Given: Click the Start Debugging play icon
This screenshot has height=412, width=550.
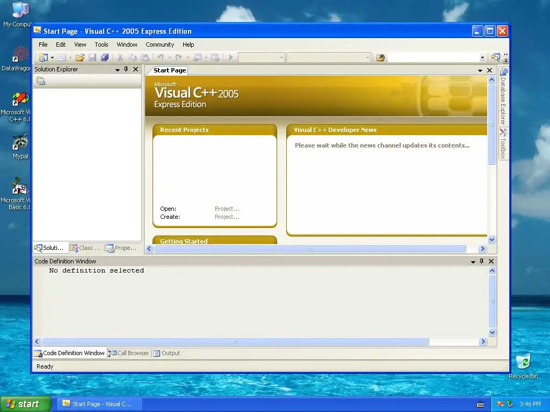Looking at the screenshot, I should pos(230,57).
